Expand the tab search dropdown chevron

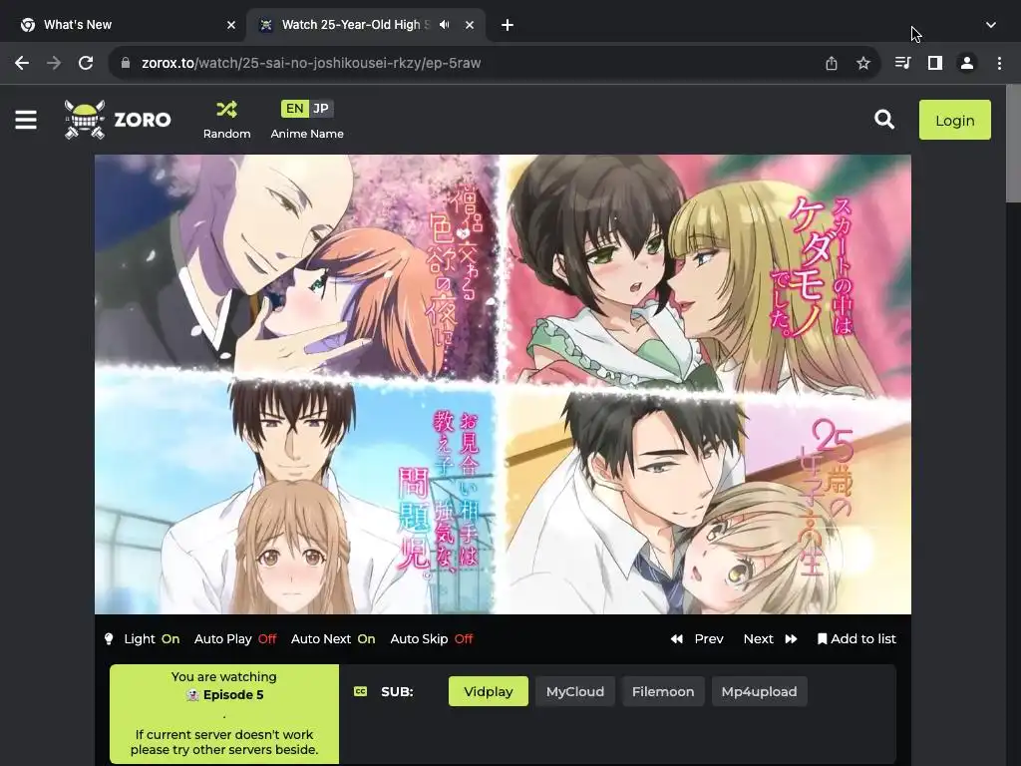tap(990, 25)
